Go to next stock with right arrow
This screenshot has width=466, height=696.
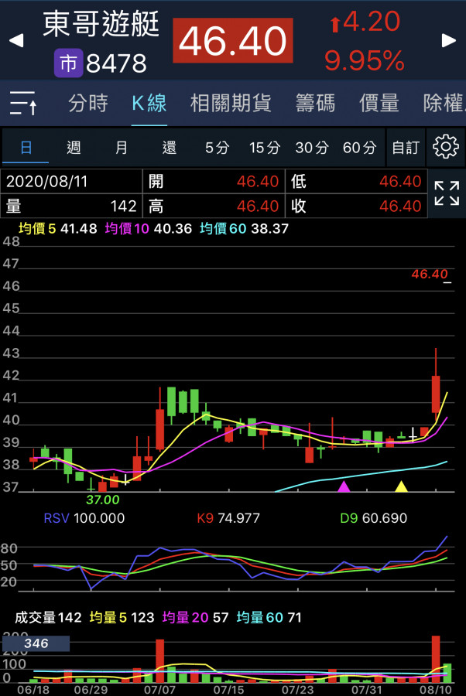click(x=449, y=40)
